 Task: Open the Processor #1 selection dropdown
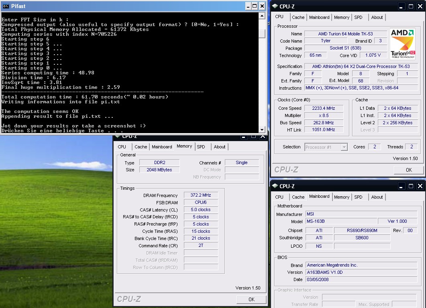tap(344, 147)
